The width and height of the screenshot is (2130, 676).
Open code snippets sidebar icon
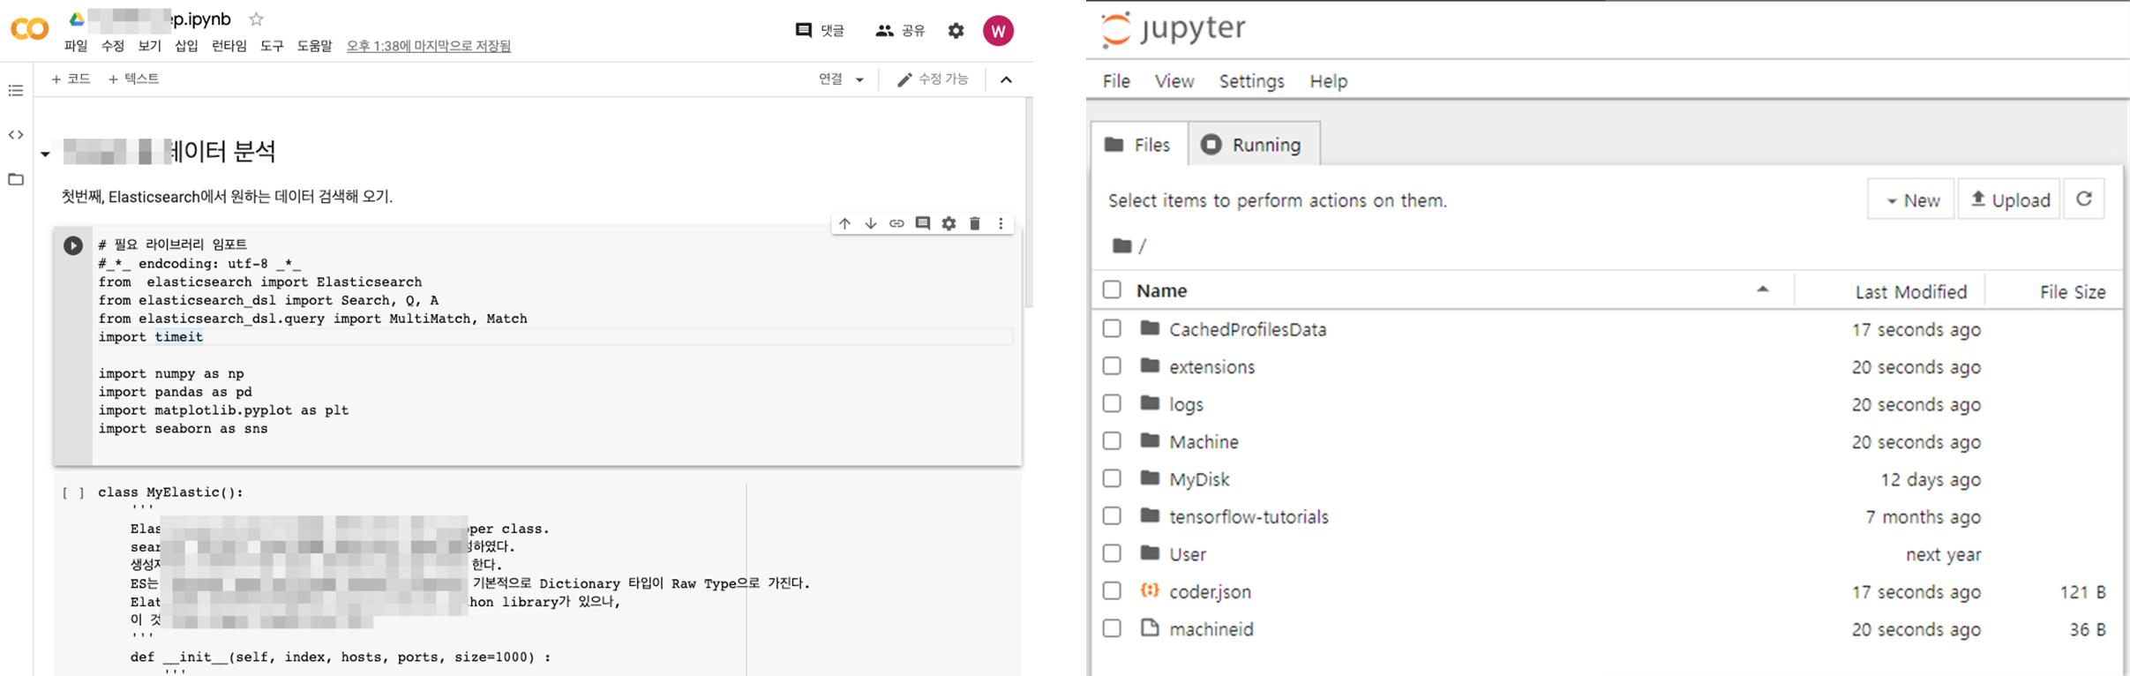pos(16,135)
